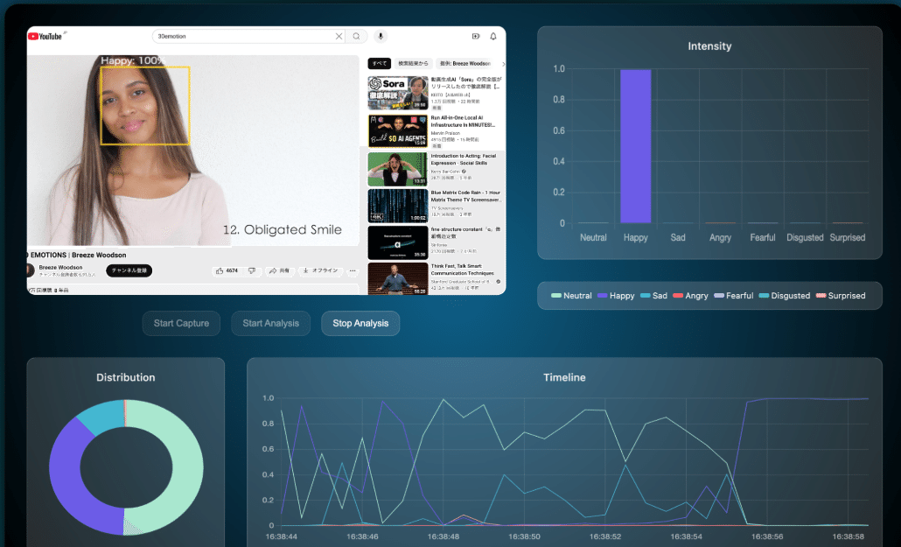This screenshot has width=901, height=547.
Task: Open the YouTube notifications bell
Action: click(493, 36)
